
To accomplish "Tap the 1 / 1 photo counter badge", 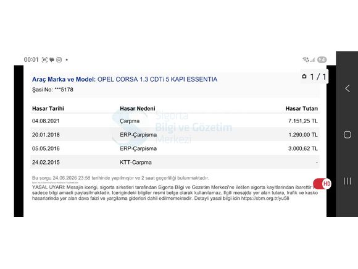I will pos(314,77).
